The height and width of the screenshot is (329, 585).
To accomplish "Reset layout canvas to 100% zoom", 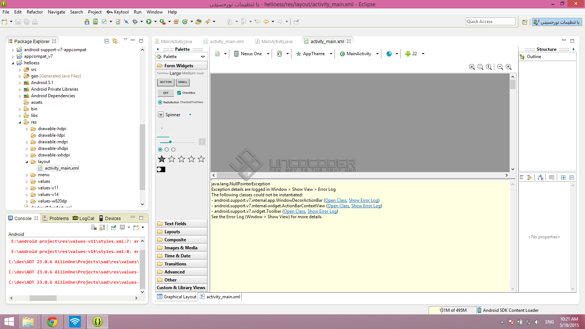I will [489, 67].
